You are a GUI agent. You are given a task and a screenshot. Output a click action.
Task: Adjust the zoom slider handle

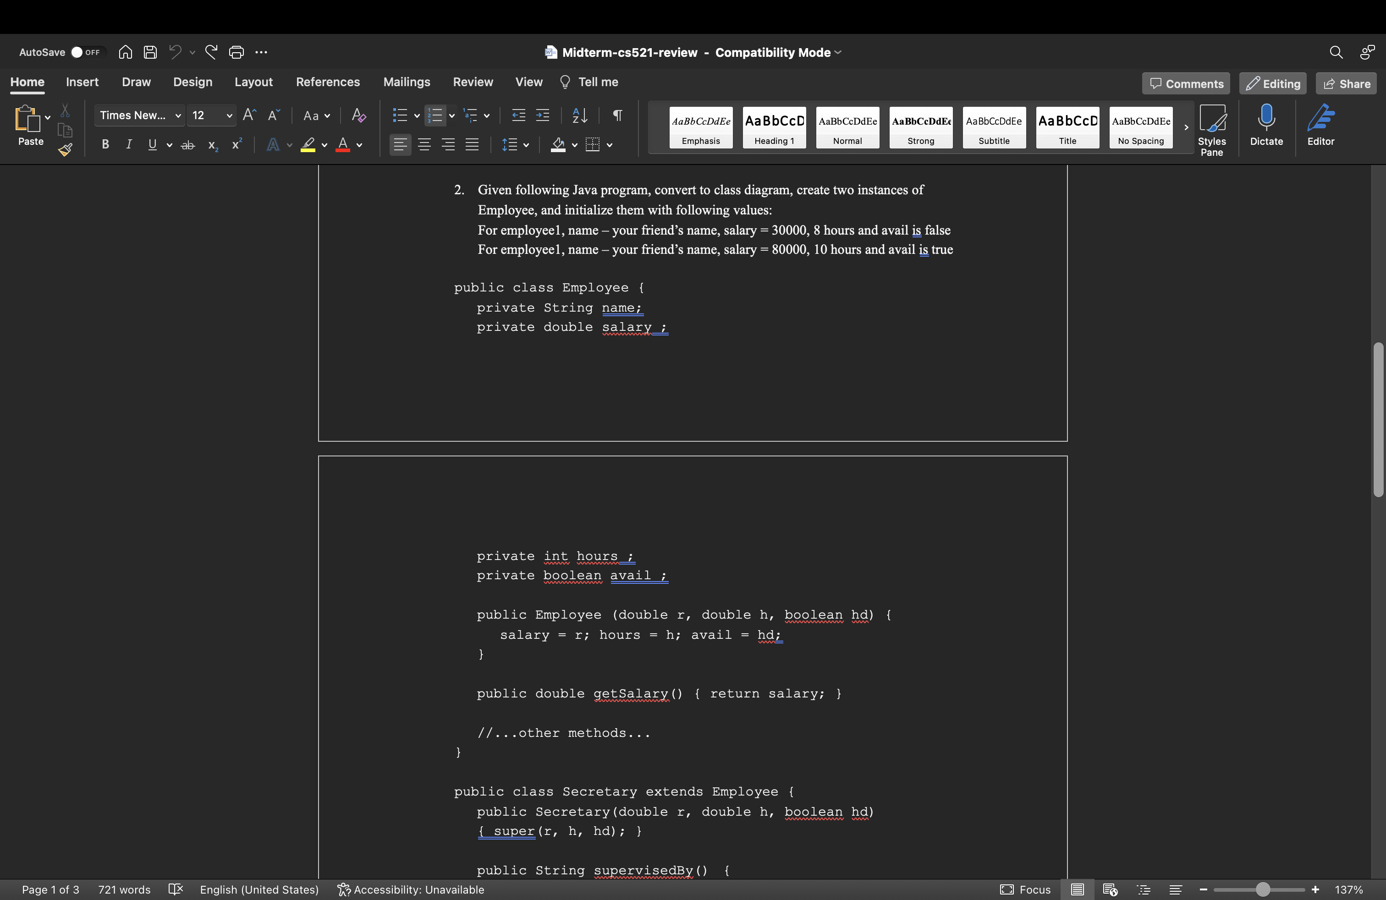1262,889
